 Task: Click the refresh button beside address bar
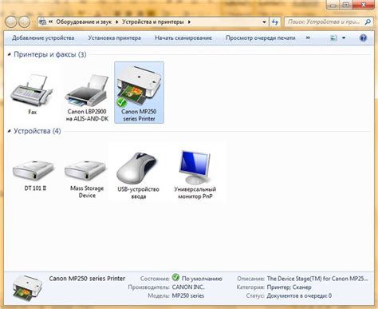point(275,22)
